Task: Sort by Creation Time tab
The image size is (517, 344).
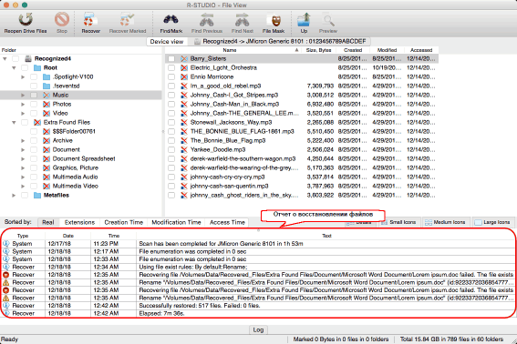Action: [124, 223]
